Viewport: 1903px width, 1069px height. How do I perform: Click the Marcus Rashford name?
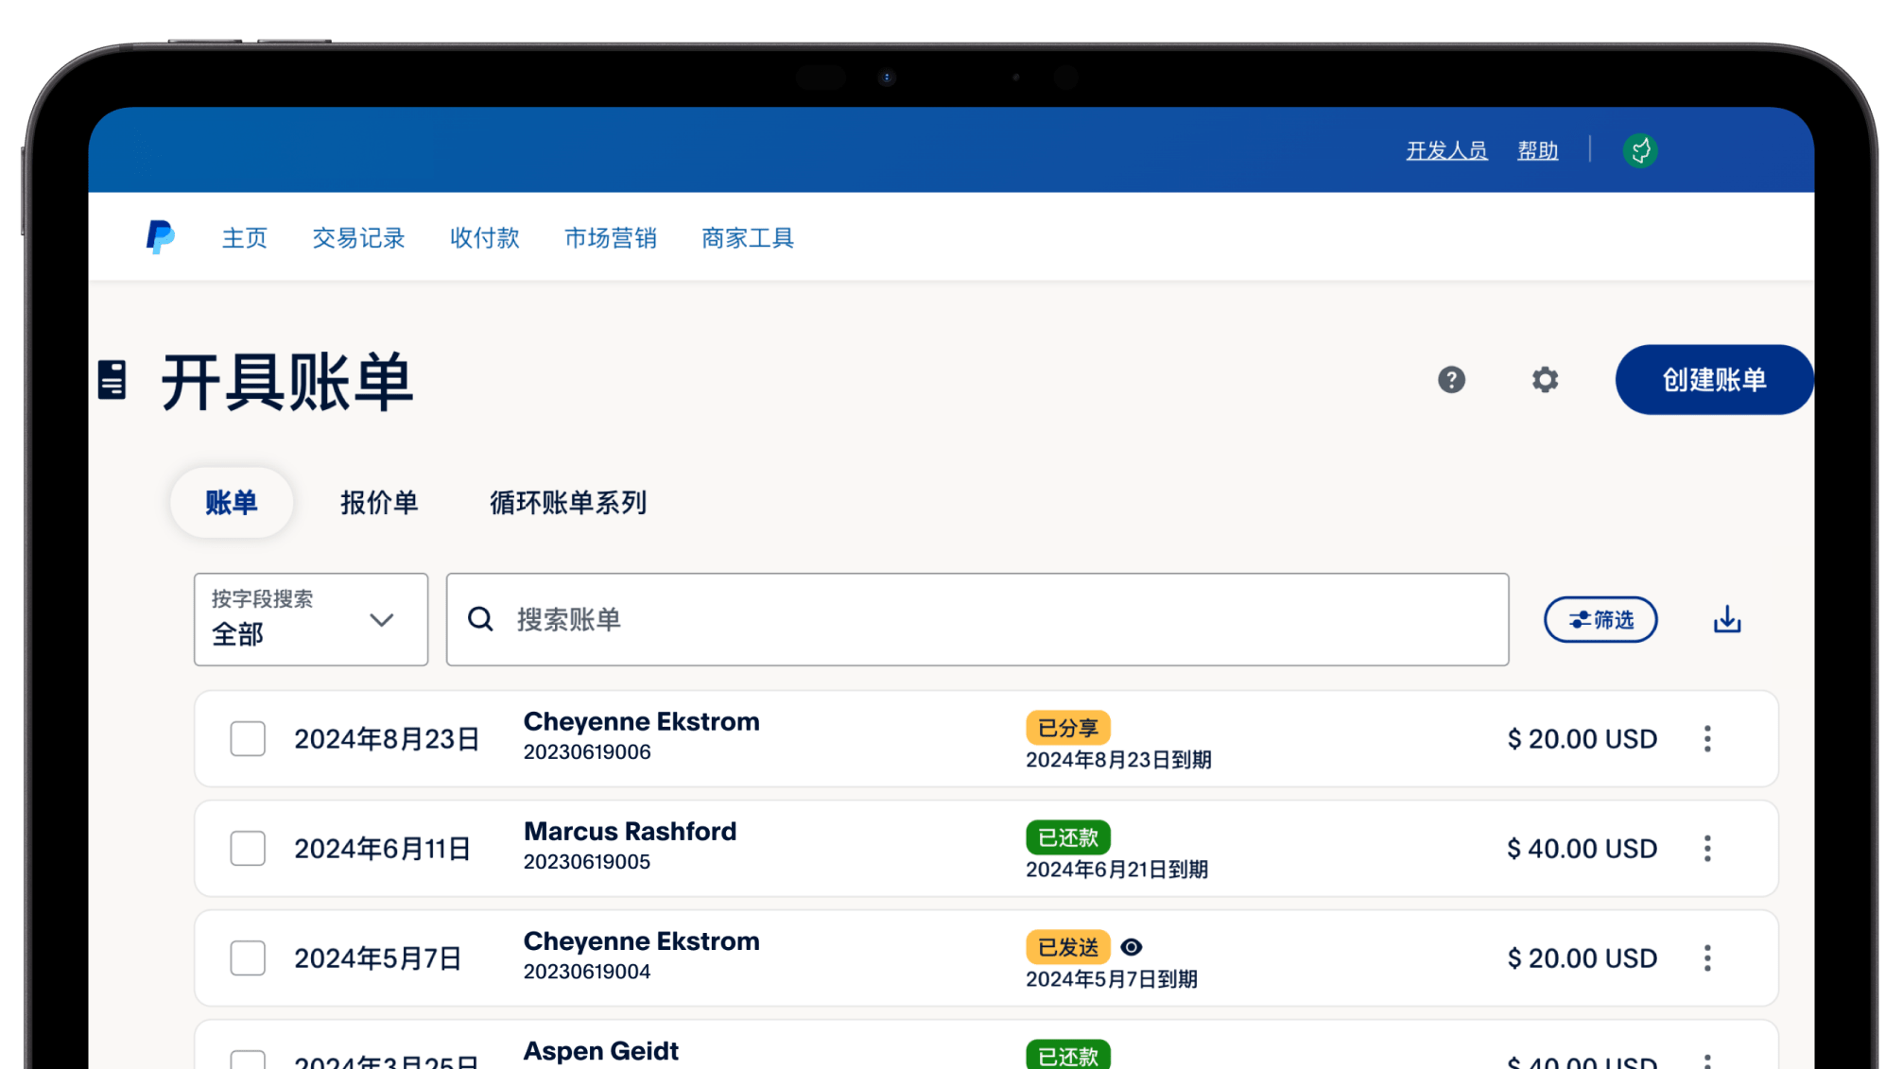tap(631, 832)
